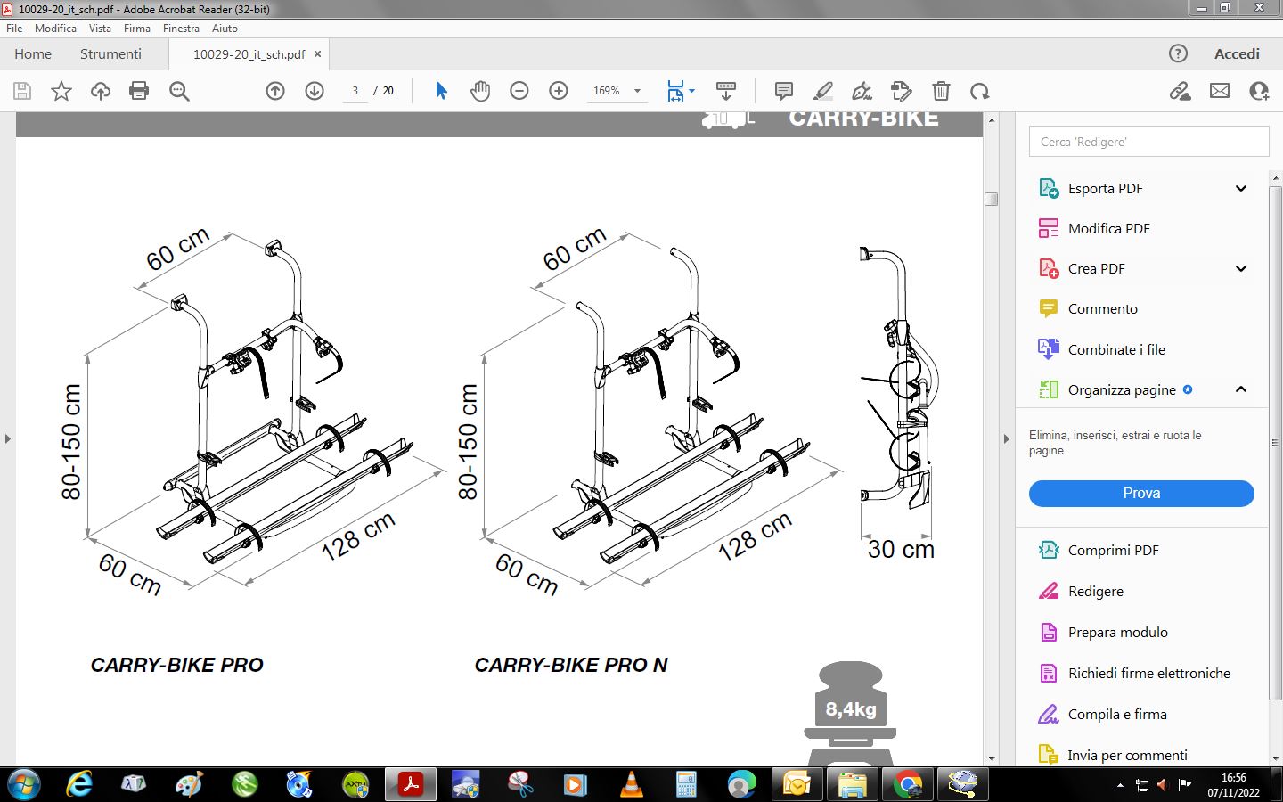This screenshot has height=802, width=1283.
Task: Click the edit PDF tag icon
Action: point(902,91)
